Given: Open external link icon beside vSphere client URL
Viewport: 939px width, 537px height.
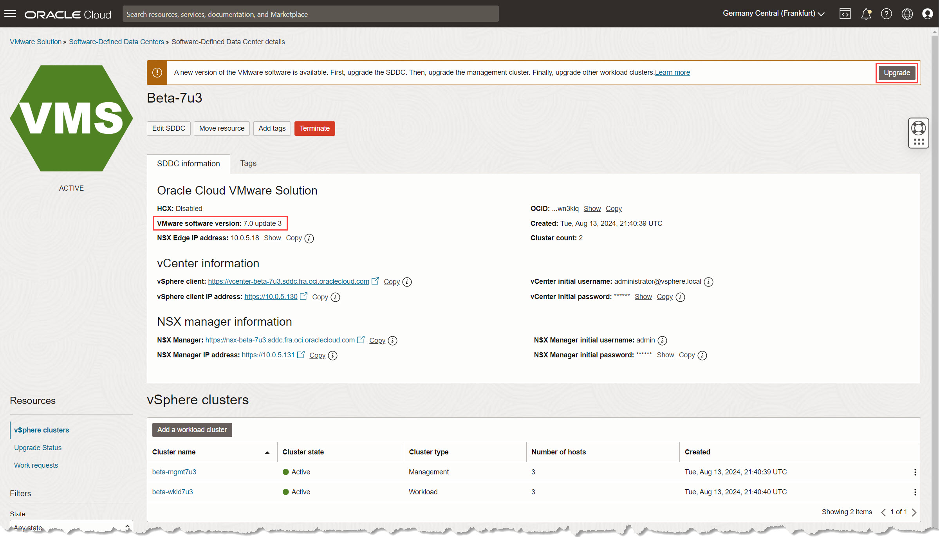Looking at the screenshot, I should point(375,281).
